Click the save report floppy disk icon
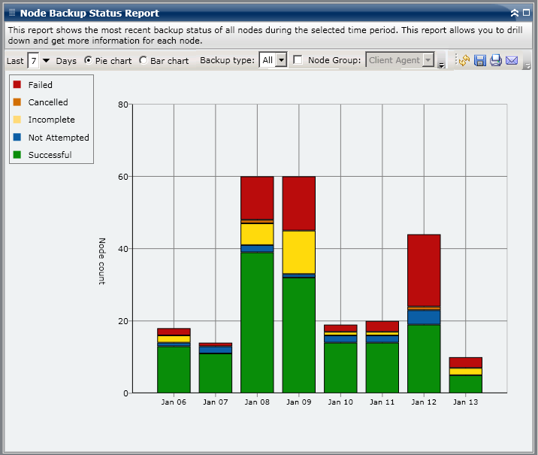The image size is (538, 455). [x=479, y=60]
